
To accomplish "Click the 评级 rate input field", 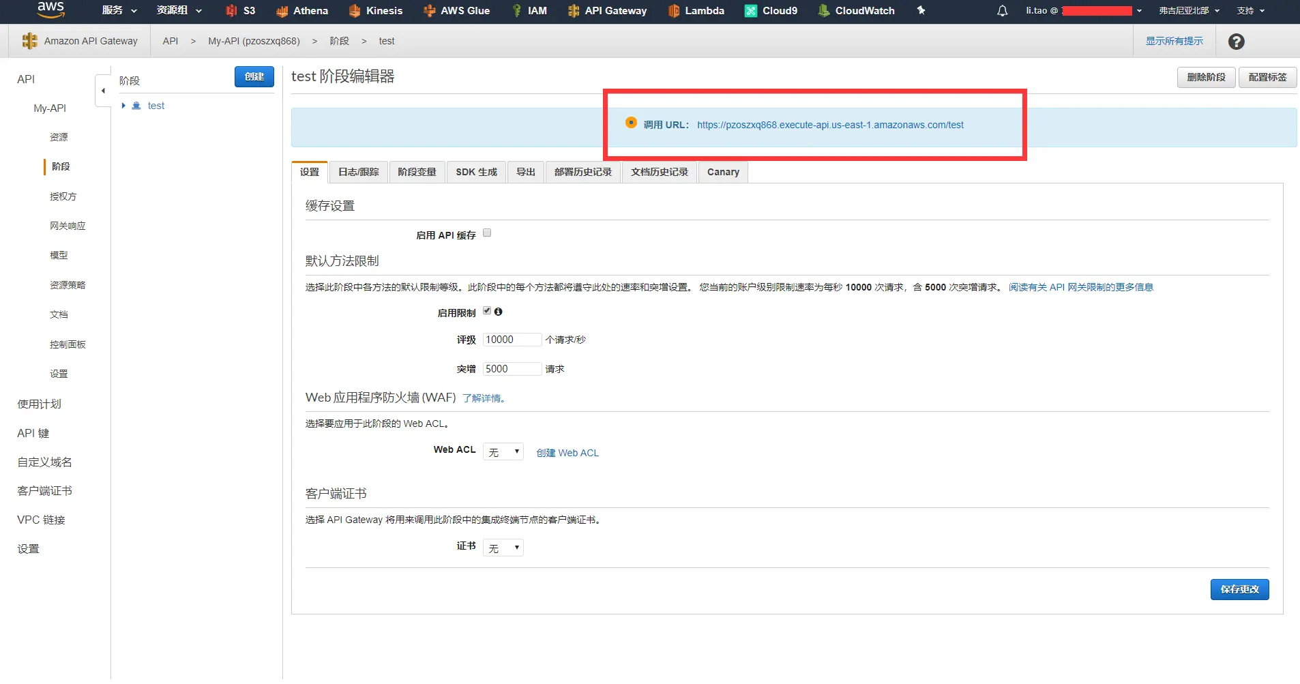I will [x=512, y=340].
